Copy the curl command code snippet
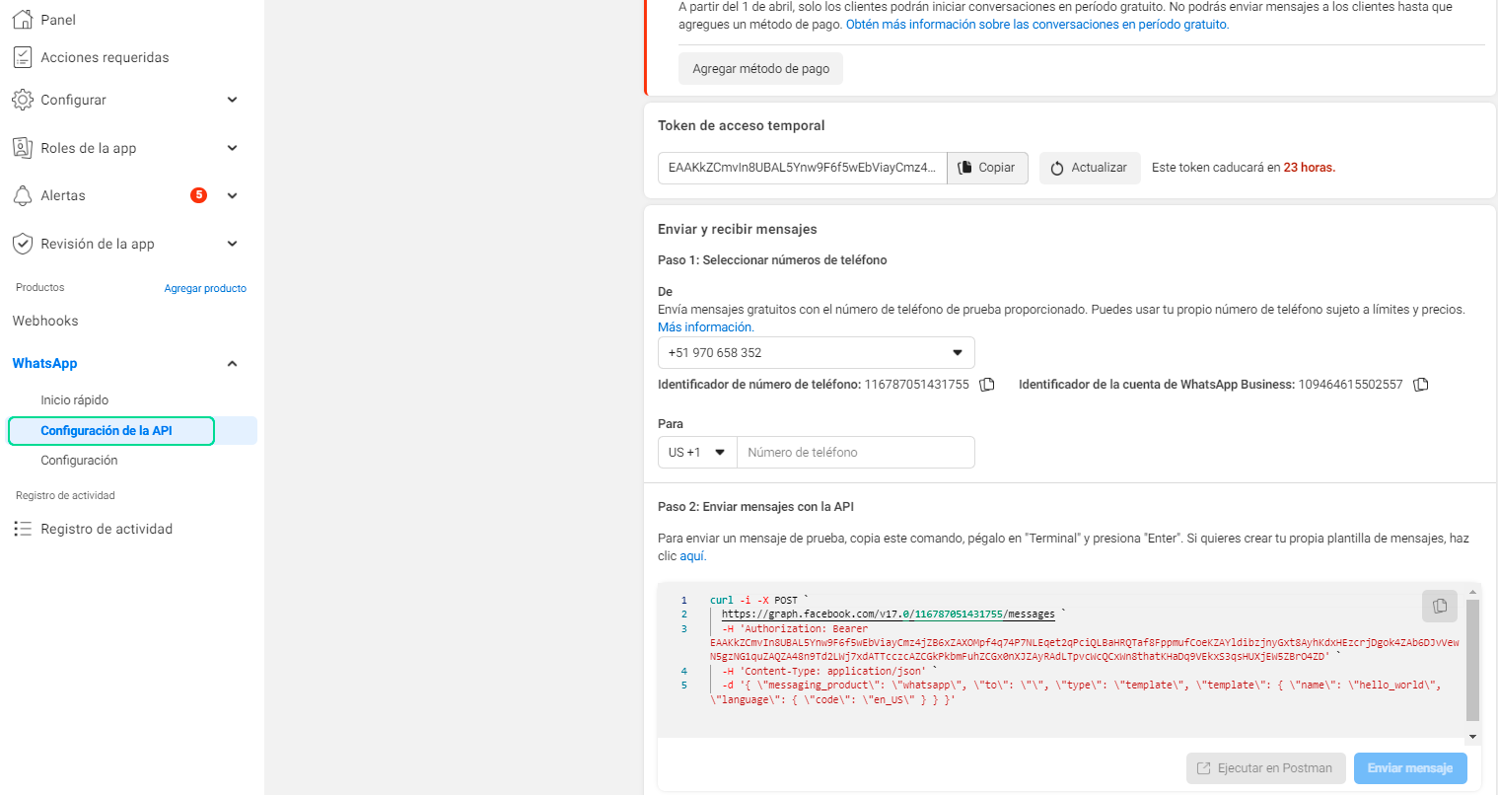The width and height of the screenshot is (1498, 795). coord(1439,606)
